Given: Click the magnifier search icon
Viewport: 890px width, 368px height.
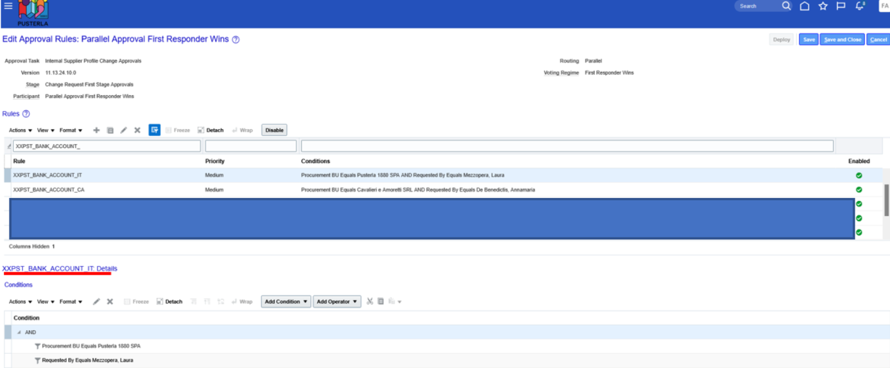Looking at the screenshot, I should tap(786, 6).
